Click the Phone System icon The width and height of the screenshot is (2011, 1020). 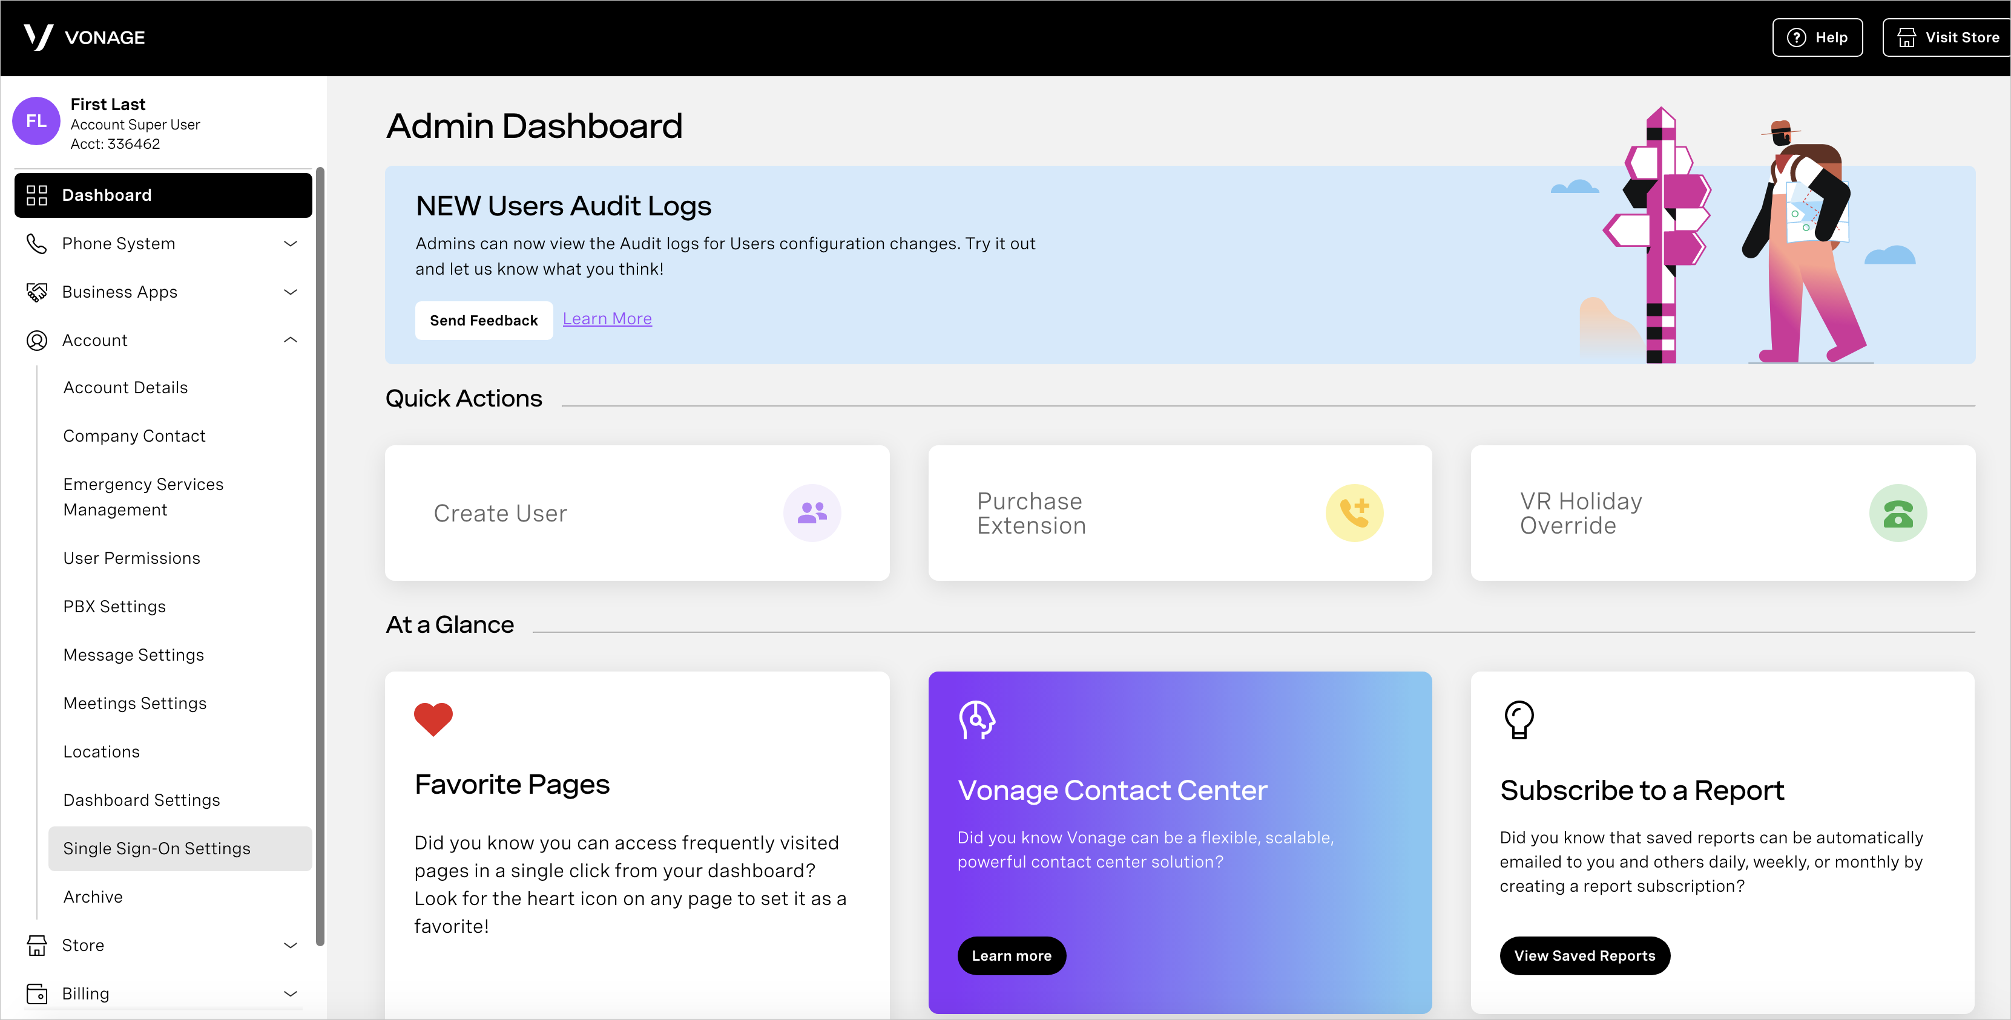(x=36, y=243)
